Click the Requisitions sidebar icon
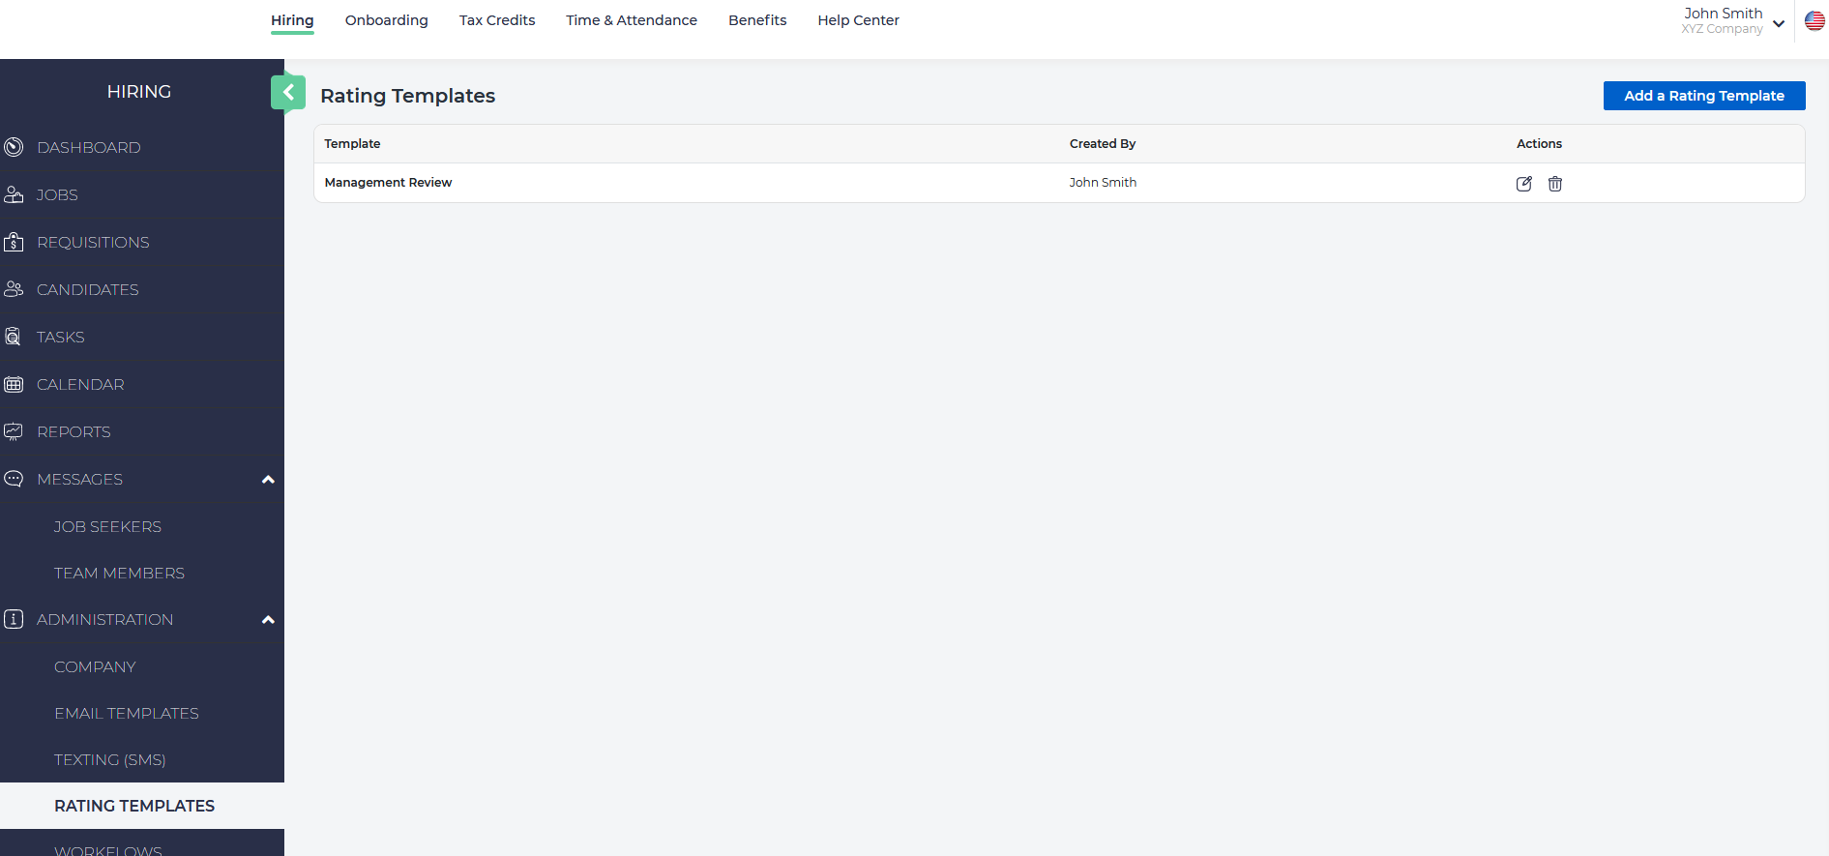The image size is (1829, 856). pyautogui.click(x=14, y=242)
